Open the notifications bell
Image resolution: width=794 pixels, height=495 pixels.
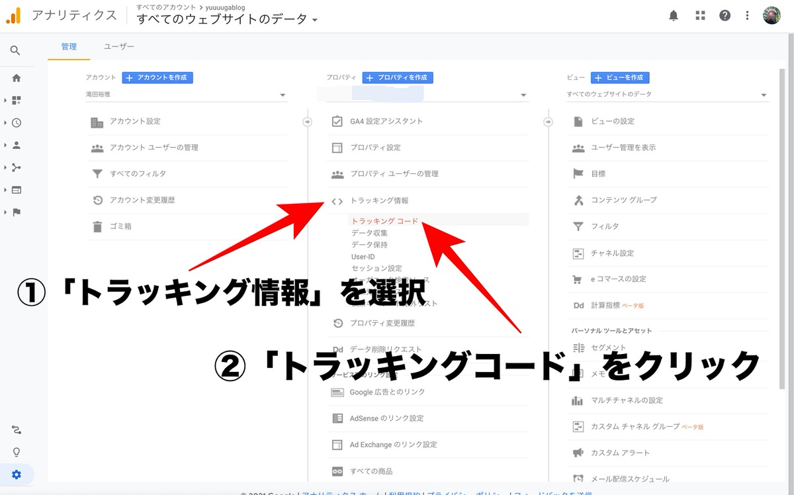[674, 15]
